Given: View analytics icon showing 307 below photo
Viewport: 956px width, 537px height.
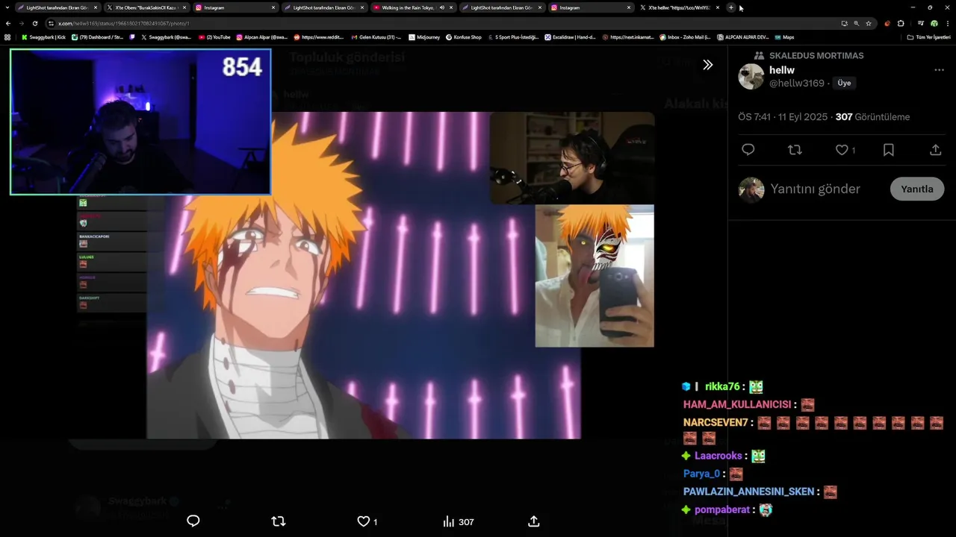Looking at the screenshot, I should pos(458,521).
